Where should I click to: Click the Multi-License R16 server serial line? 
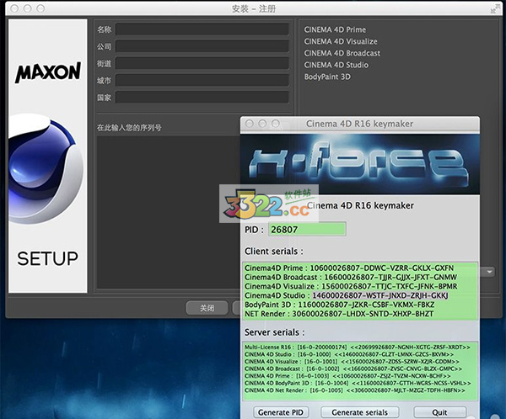click(358, 347)
